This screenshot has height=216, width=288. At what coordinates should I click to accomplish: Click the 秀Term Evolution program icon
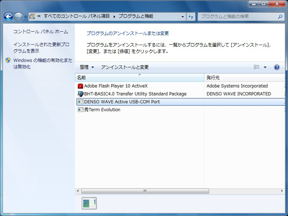[80, 110]
